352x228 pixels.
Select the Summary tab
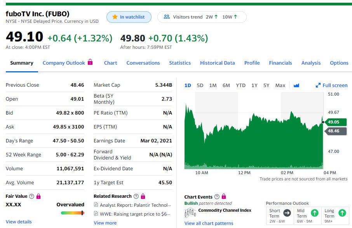(22, 63)
